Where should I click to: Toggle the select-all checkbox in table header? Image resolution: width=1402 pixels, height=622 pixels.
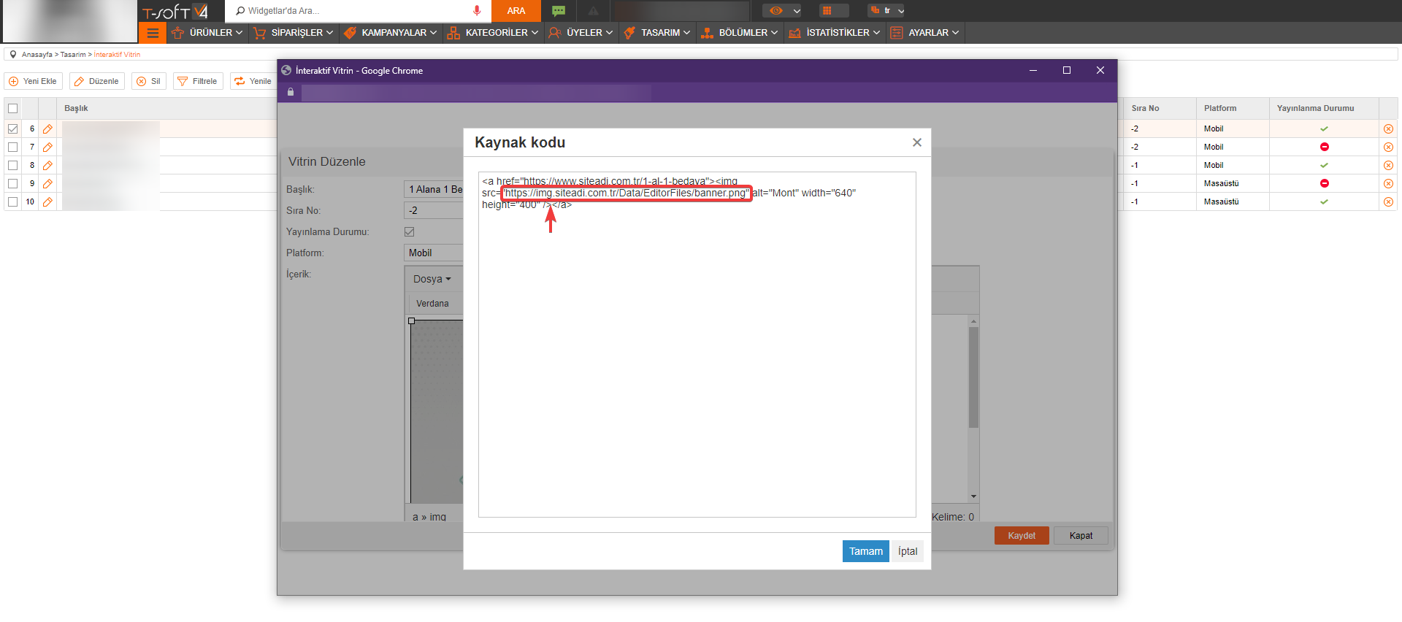(12, 108)
